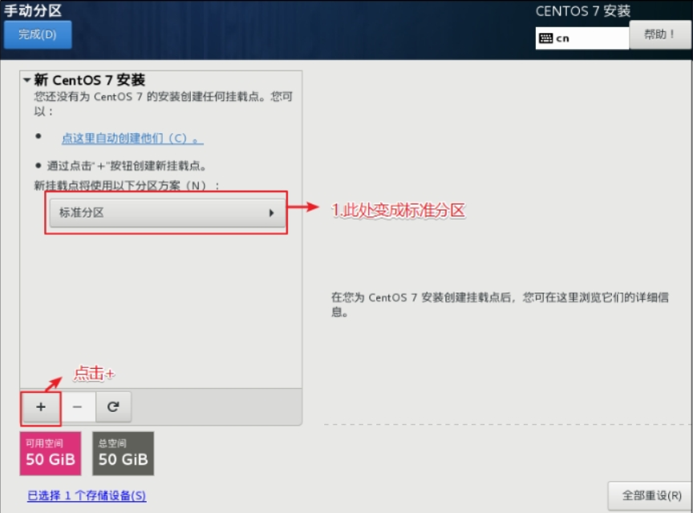Click the 总空间 50 GiB gray box
Screen dimensions: 693x513
click(x=123, y=454)
